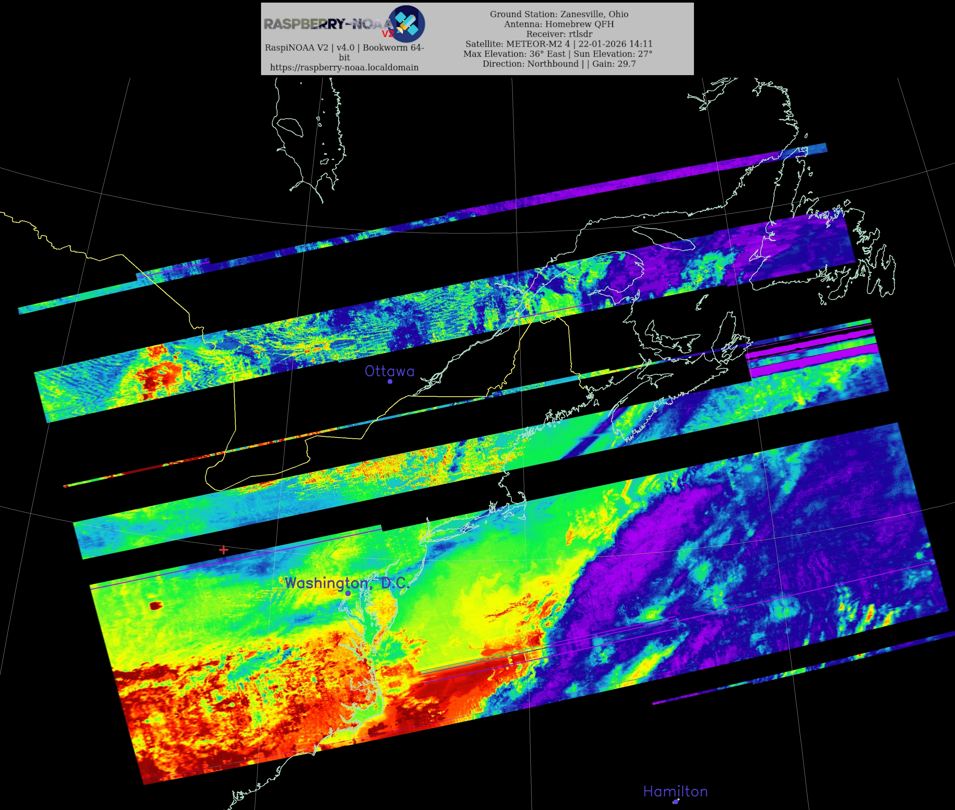Click the small dark red hotspot blob
Image resolution: width=955 pixels, height=810 pixels.
pyautogui.click(x=156, y=606)
